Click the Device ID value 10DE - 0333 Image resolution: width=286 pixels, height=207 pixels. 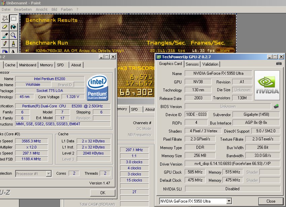[196, 114]
